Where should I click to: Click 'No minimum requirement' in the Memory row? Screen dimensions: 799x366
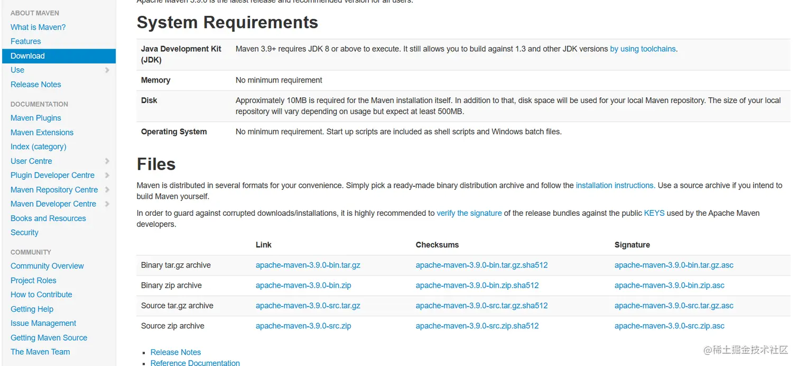coord(278,80)
